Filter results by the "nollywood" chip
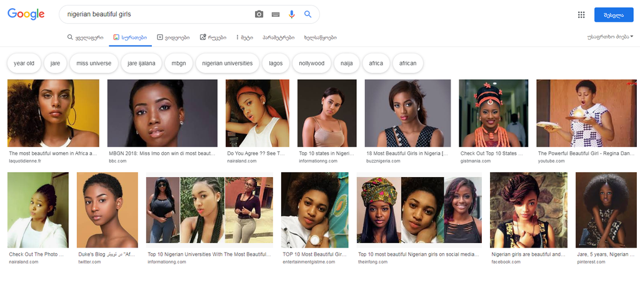Viewport: 640px width, 298px height. 311,63
